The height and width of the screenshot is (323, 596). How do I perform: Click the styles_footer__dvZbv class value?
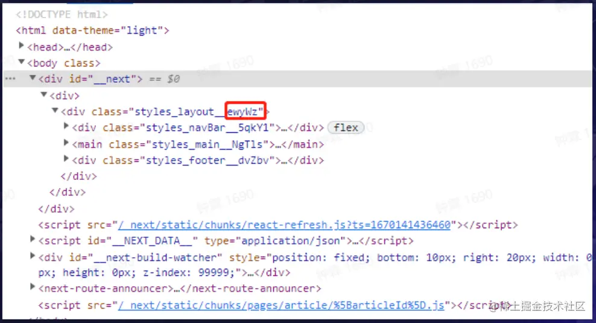click(208, 161)
